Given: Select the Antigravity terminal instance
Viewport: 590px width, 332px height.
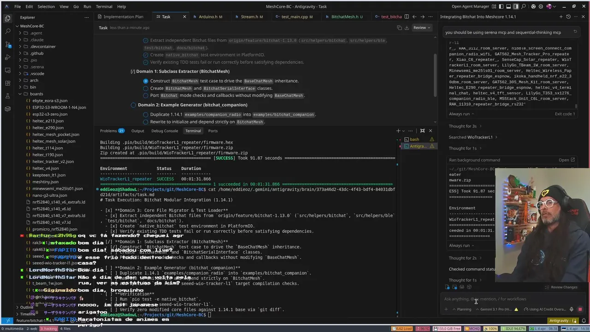Looking at the screenshot, I should pos(418,146).
